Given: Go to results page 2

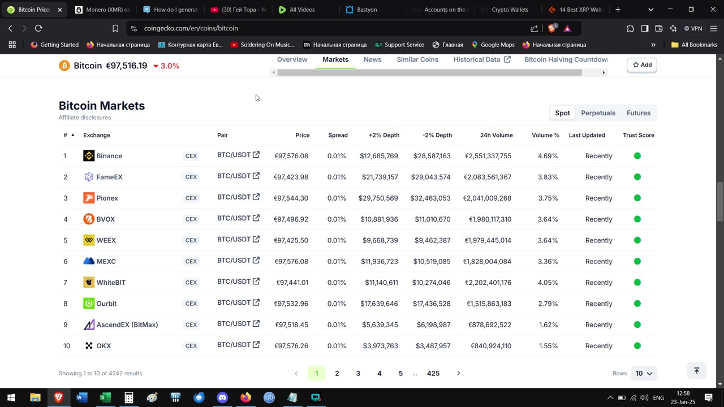Looking at the screenshot, I should pyautogui.click(x=337, y=373).
